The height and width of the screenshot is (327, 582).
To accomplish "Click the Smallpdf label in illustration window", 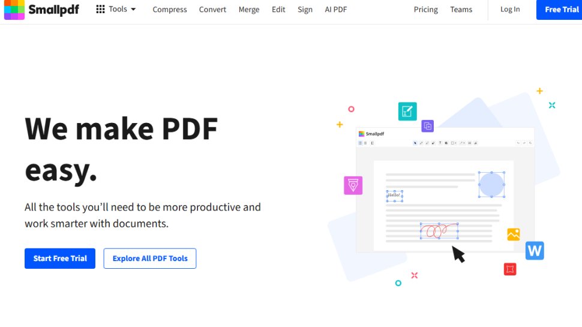I will click(x=375, y=134).
